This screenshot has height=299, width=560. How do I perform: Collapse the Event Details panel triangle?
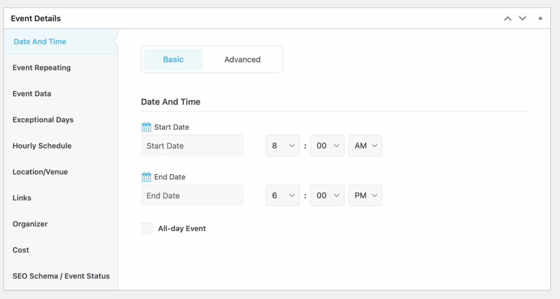[540, 18]
